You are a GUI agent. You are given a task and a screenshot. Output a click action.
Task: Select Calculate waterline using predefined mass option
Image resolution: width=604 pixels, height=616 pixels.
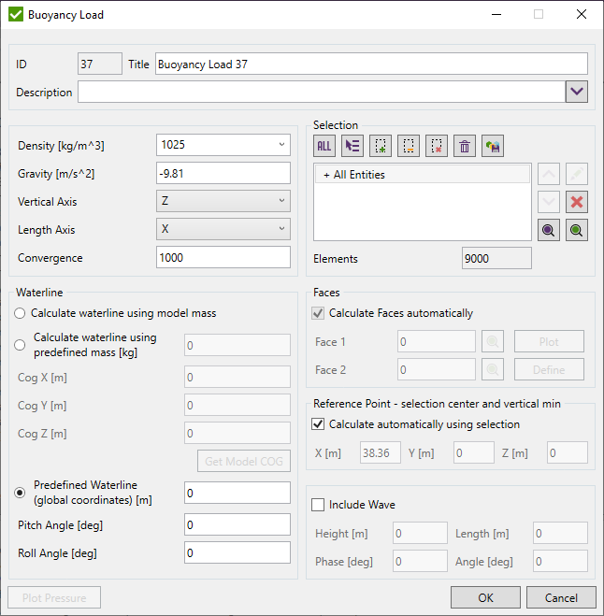click(x=21, y=345)
